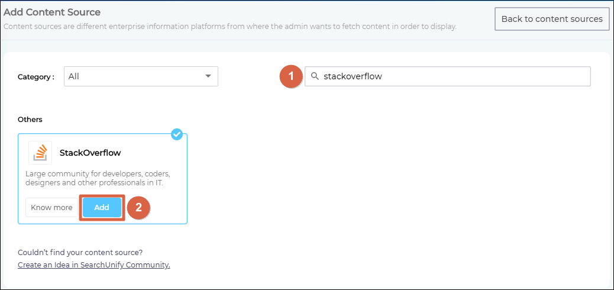The width and height of the screenshot is (614, 290).
Task: Click the "Couldn't find your content source?" text
Action: click(80, 252)
